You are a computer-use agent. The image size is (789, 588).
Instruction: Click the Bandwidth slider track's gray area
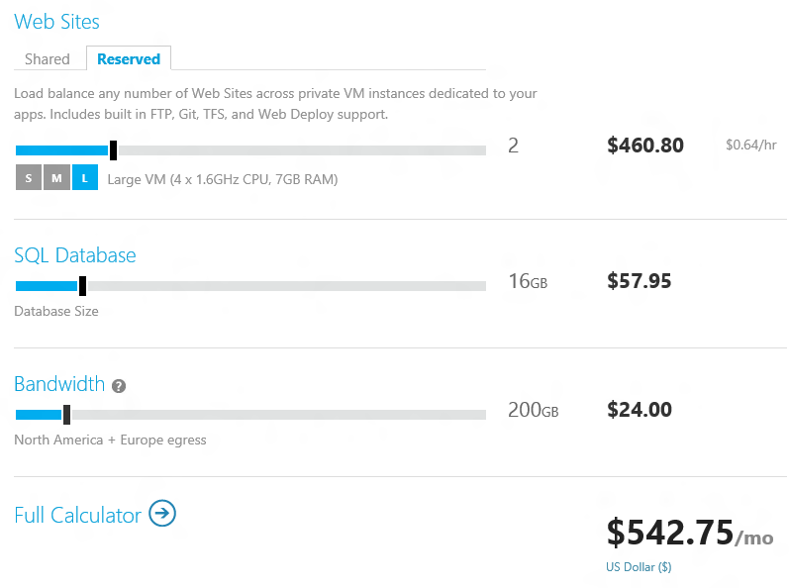point(278,415)
